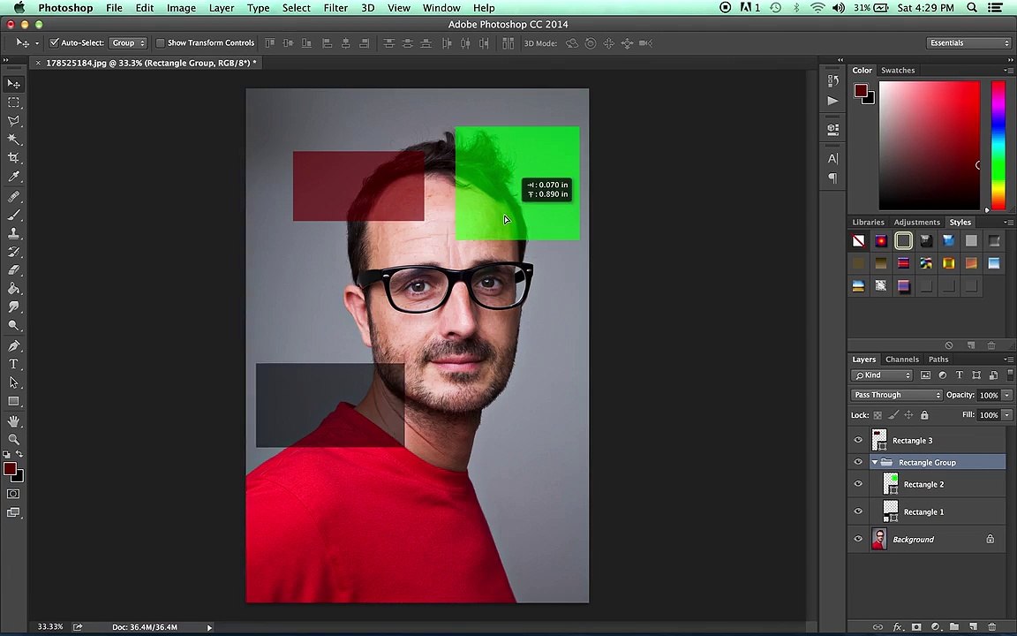Image resolution: width=1017 pixels, height=636 pixels.
Task: Open the Paragraph panel icon
Action: [x=833, y=178]
